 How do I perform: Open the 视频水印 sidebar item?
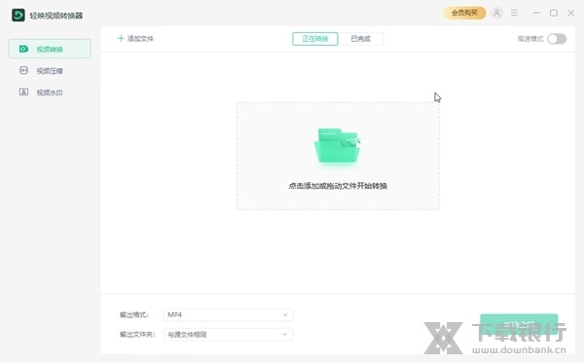point(50,92)
